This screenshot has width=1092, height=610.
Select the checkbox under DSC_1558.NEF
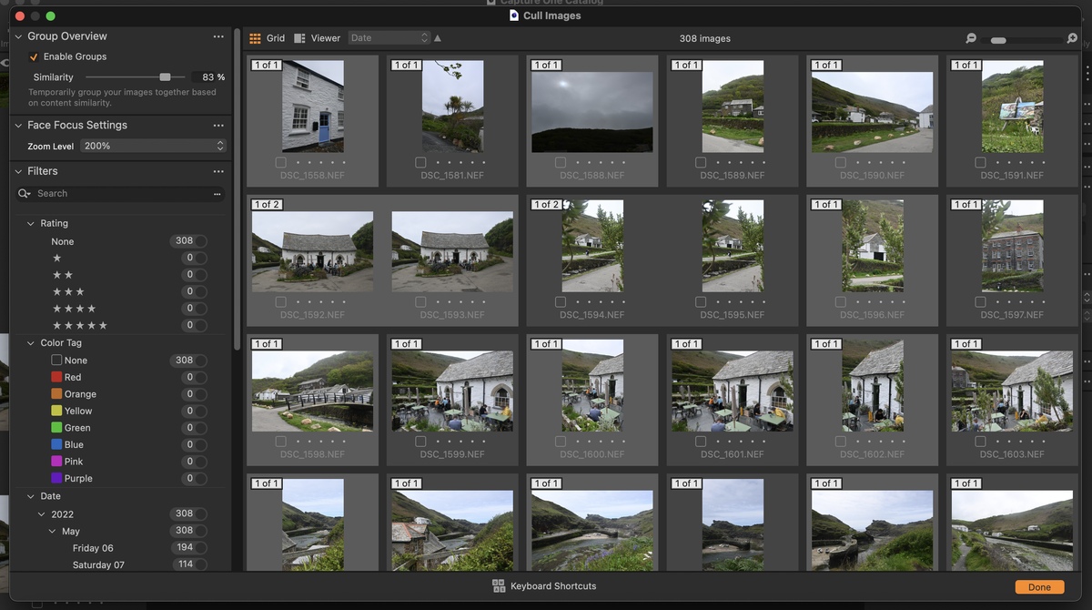pyautogui.click(x=279, y=160)
